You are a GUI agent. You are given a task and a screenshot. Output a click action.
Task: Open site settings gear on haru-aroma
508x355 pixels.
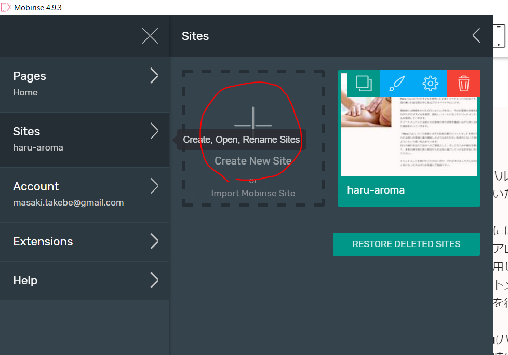430,84
